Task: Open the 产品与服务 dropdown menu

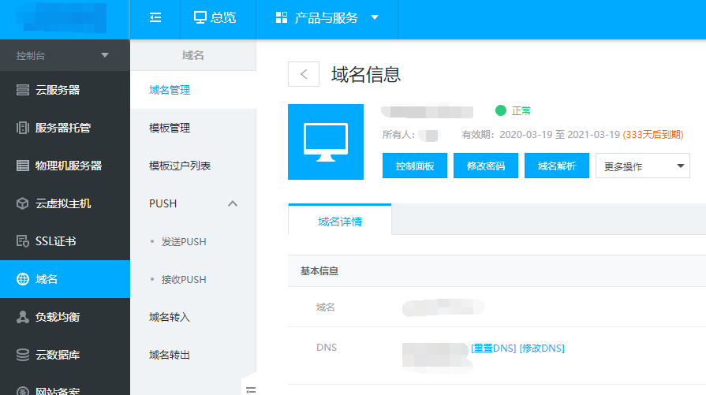Action: [327, 18]
